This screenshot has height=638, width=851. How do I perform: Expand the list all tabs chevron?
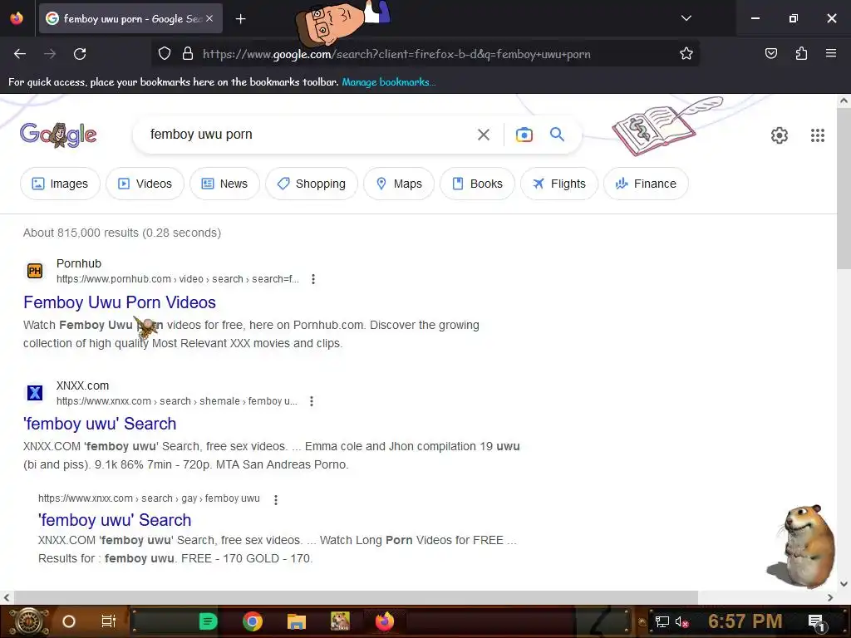pos(686,18)
